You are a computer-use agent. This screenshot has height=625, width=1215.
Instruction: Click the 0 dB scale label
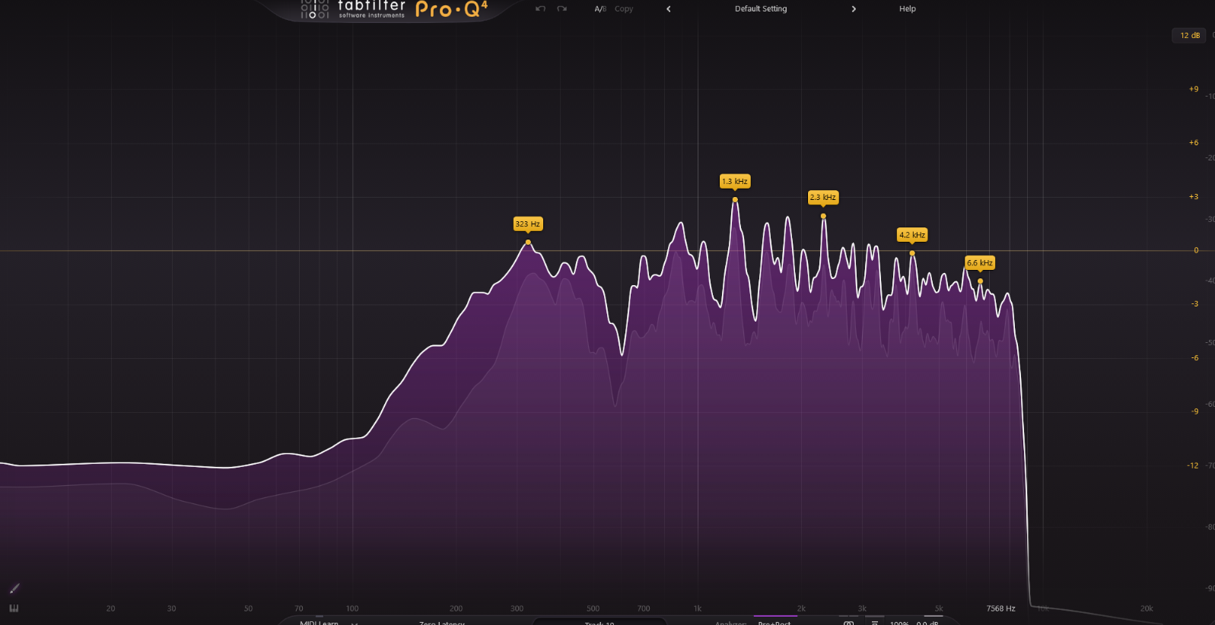click(x=1196, y=250)
